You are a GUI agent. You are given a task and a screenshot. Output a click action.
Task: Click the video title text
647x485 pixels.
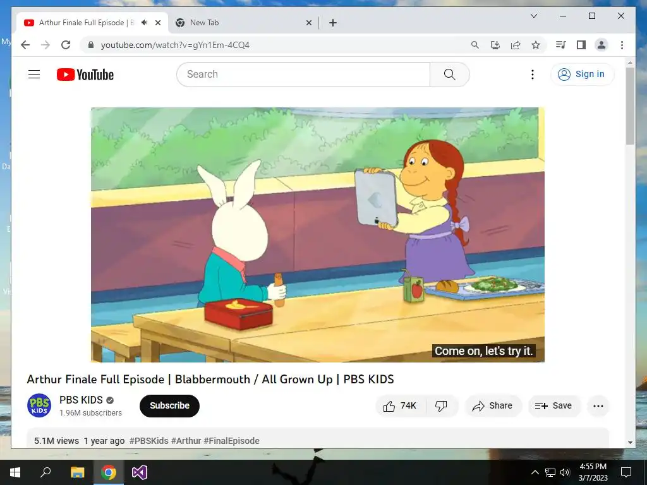click(210, 380)
